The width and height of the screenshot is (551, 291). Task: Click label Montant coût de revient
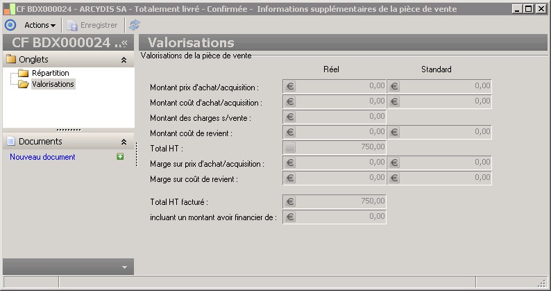tap(191, 133)
